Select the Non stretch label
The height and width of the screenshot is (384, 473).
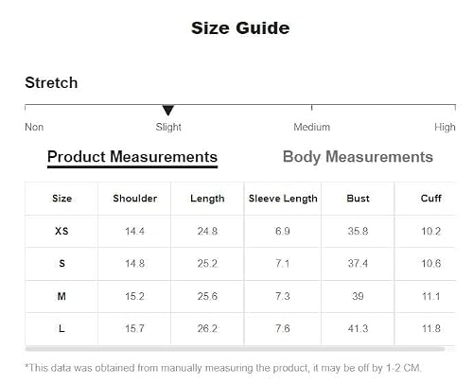point(34,127)
